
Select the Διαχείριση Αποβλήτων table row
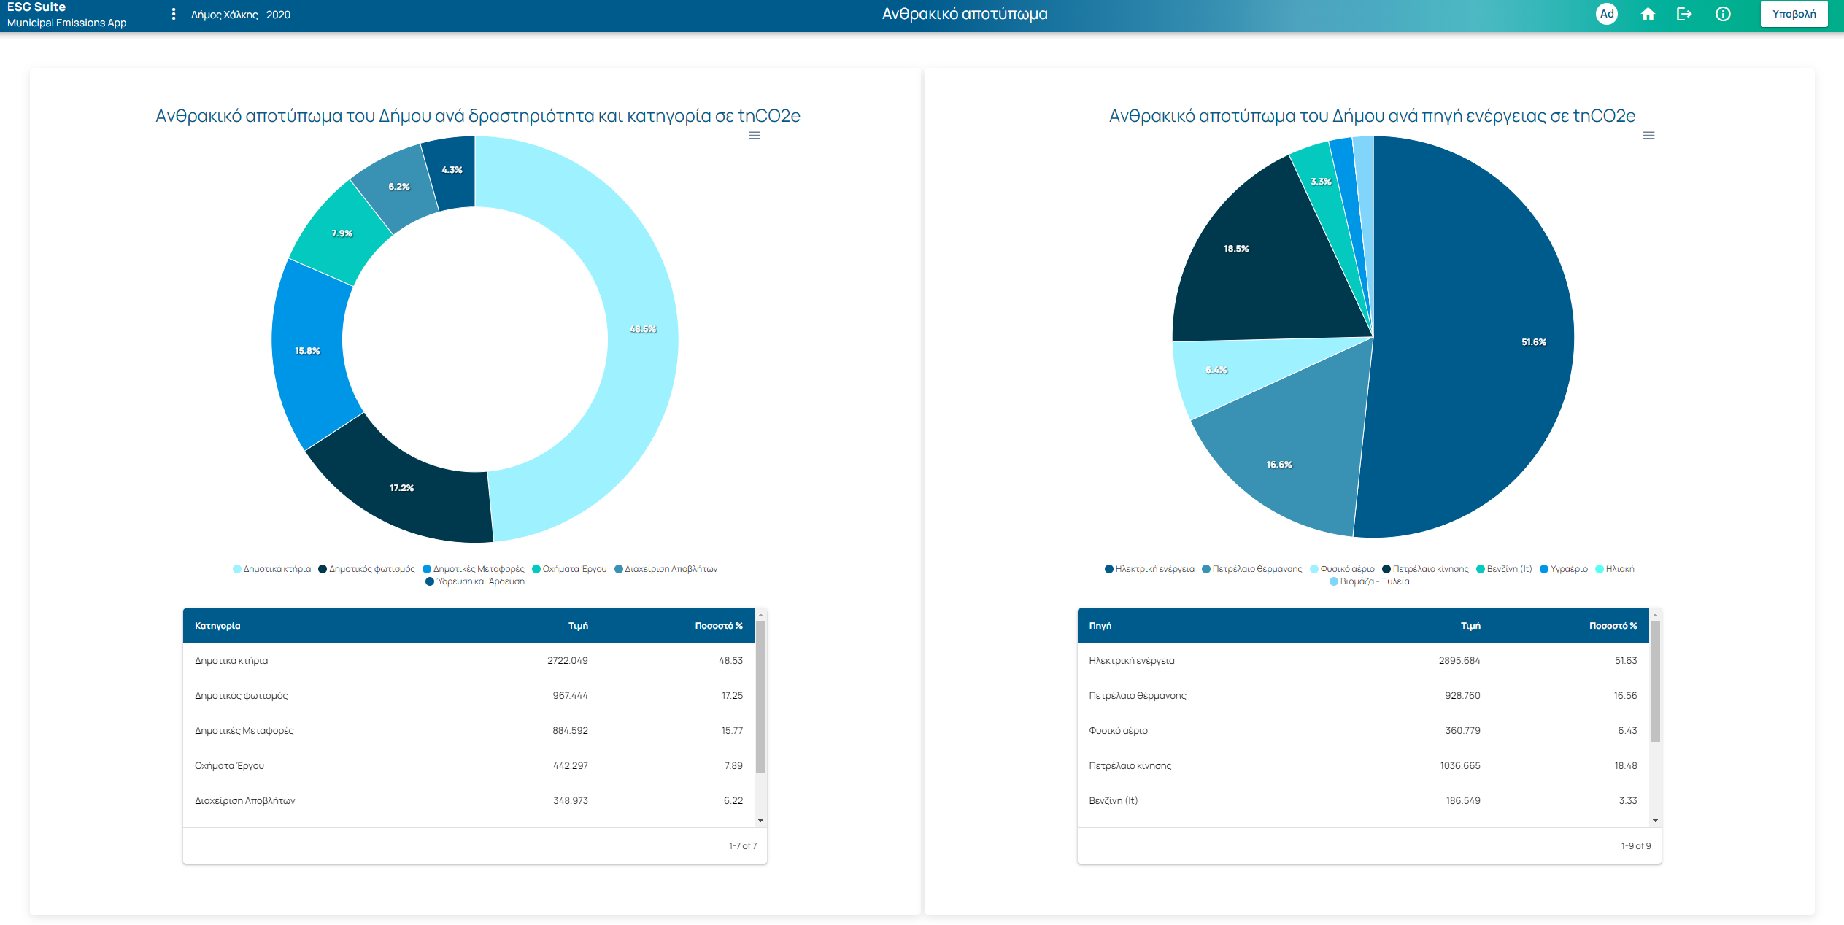click(x=468, y=801)
